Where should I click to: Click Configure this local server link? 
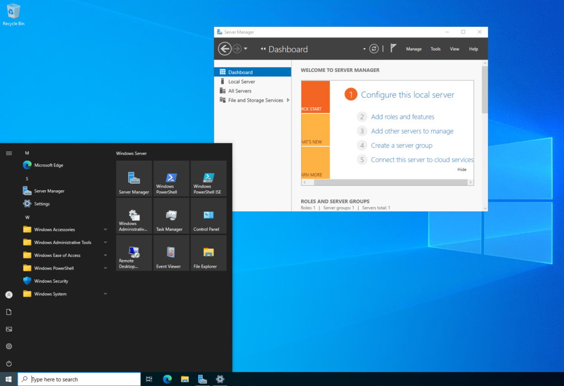pyautogui.click(x=407, y=95)
